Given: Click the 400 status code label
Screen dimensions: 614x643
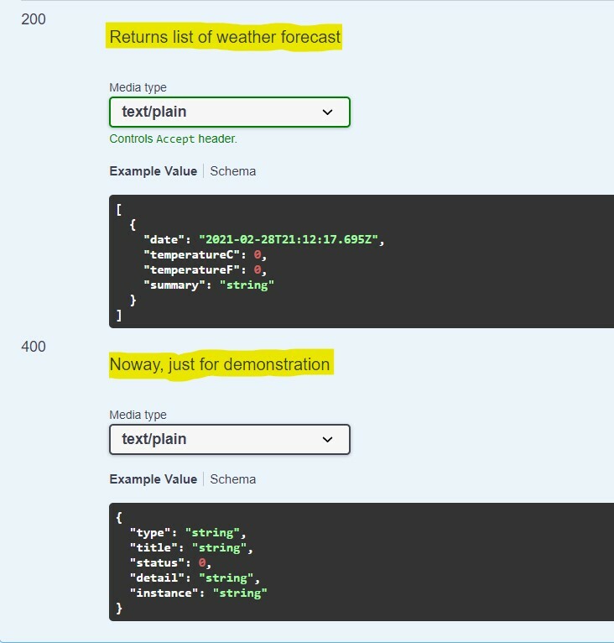Looking at the screenshot, I should click(34, 347).
